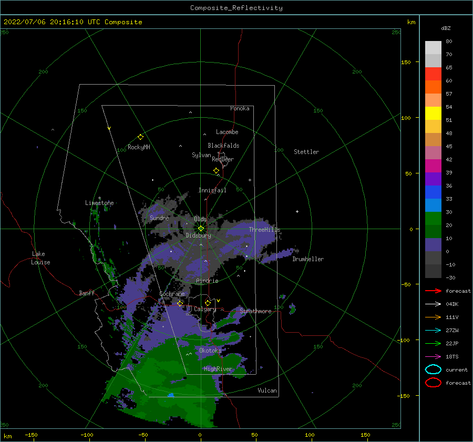Click the Strathmore label
The height and width of the screenshot is (442, 473).
click(255, 311)
